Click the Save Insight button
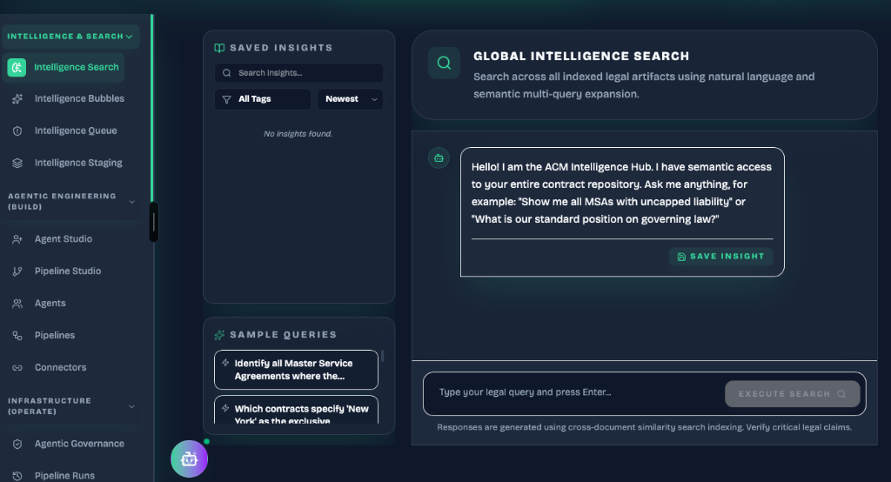This screenshot has width=891, height=482. 720,257
